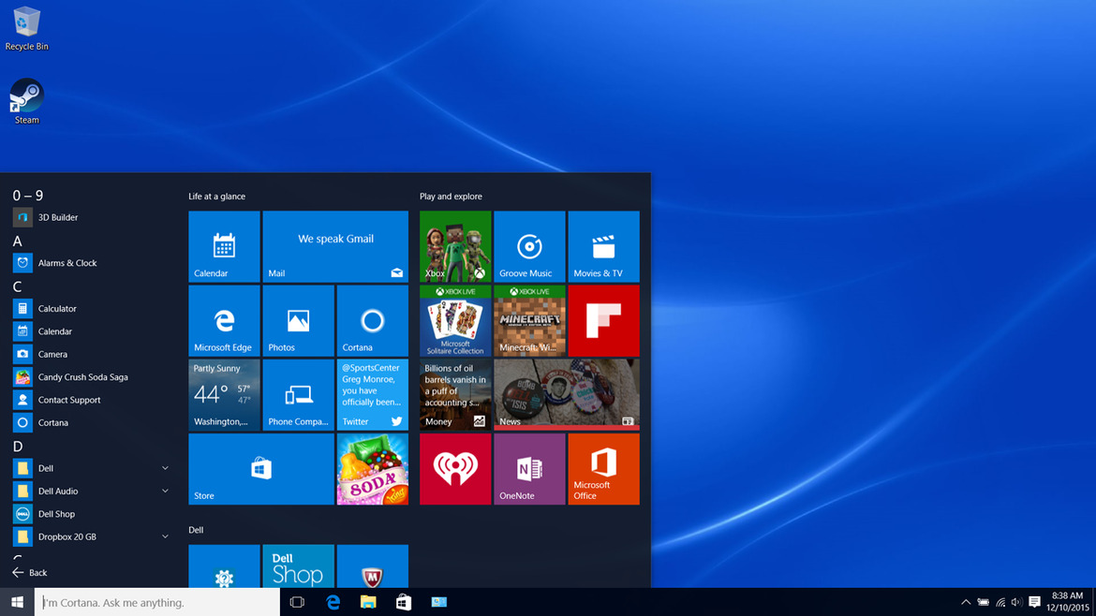Image resolution: width=1096 pixels, height=616 pixels.
Task: Open the Xbox tile
Action: [455, 246]
